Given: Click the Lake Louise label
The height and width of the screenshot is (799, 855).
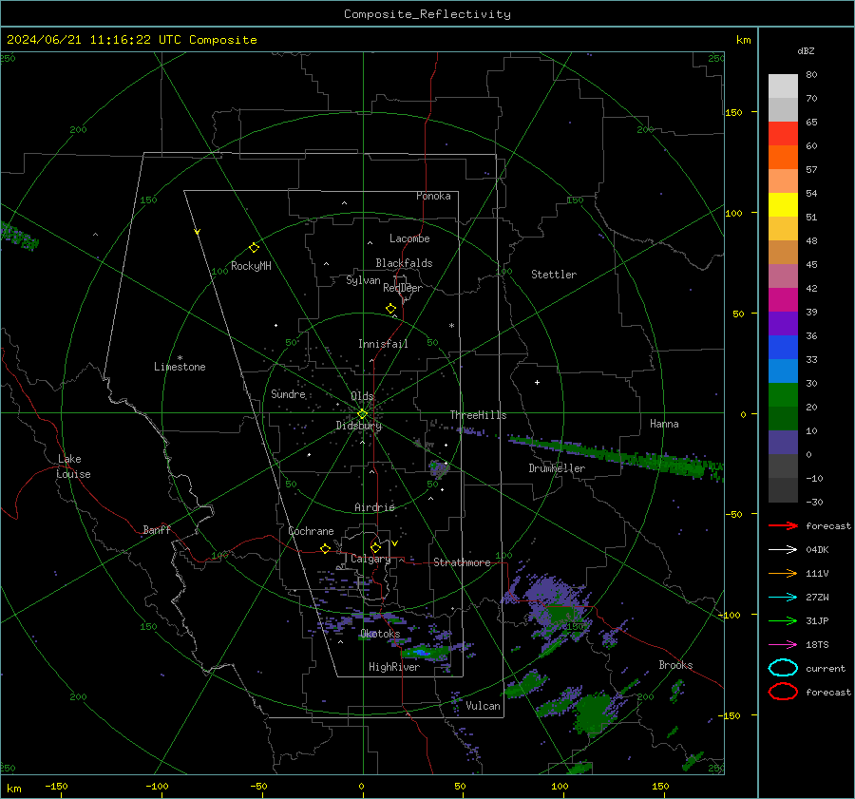Looking at the screenshot, I should click(73, 466).
